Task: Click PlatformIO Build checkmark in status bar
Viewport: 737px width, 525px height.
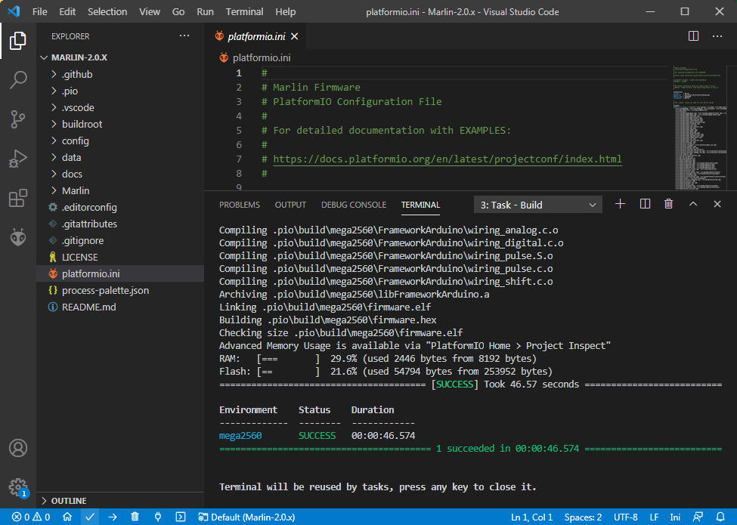Action: click(90, 517)
